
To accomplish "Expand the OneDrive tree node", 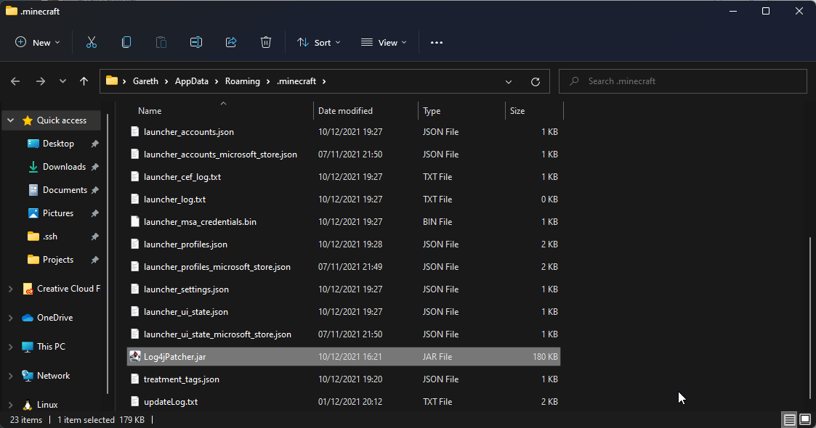I will tap(10, 318).
